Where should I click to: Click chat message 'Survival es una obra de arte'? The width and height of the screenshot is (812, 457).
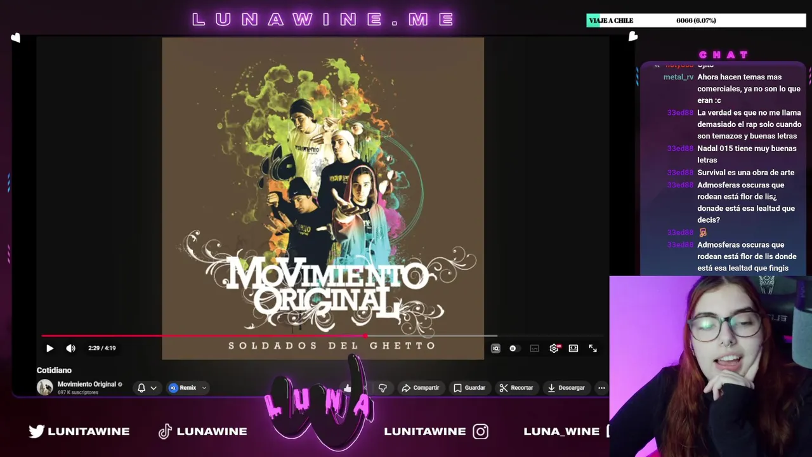click(745, 173)
